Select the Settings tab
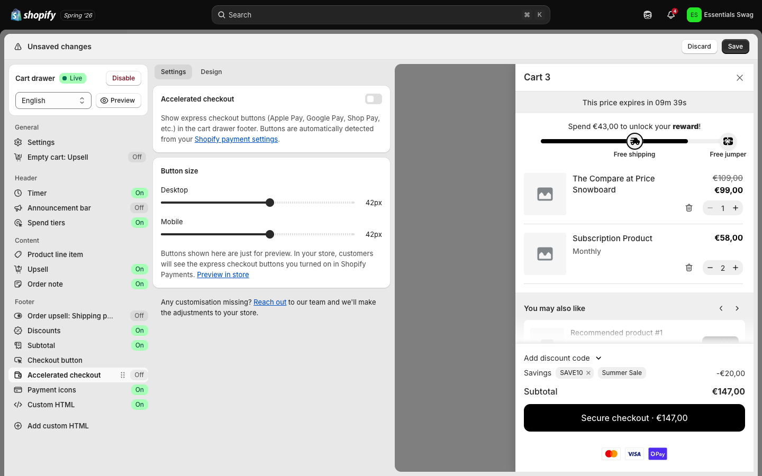762x476 pixels. [174, 72]
